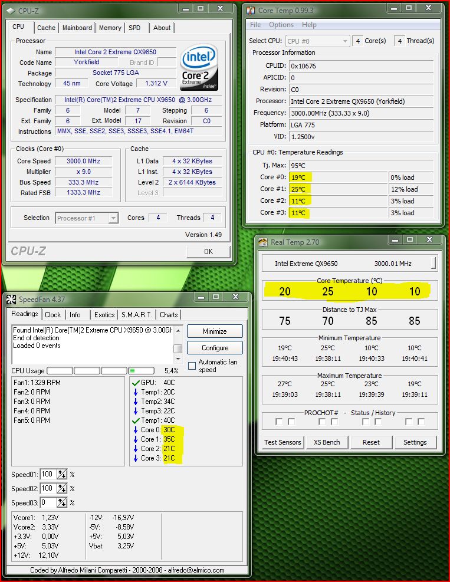Adjust the Speed02 stepper arrows
This screenshot has width=450, height=582.
[62, 488]
